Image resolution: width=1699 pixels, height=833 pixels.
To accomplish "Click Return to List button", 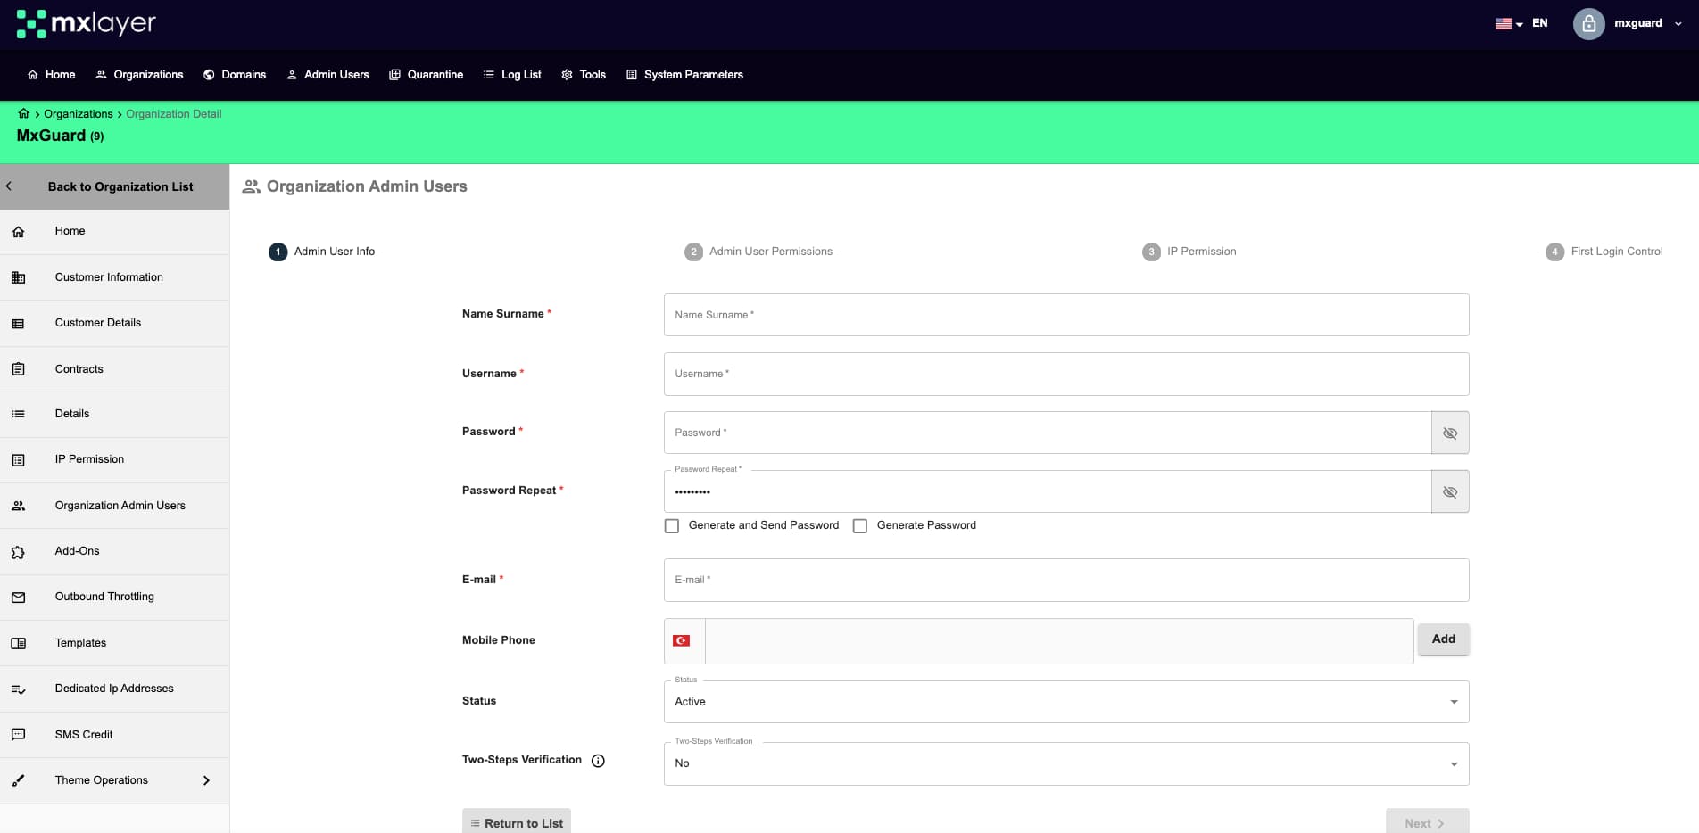I will 517,822.
